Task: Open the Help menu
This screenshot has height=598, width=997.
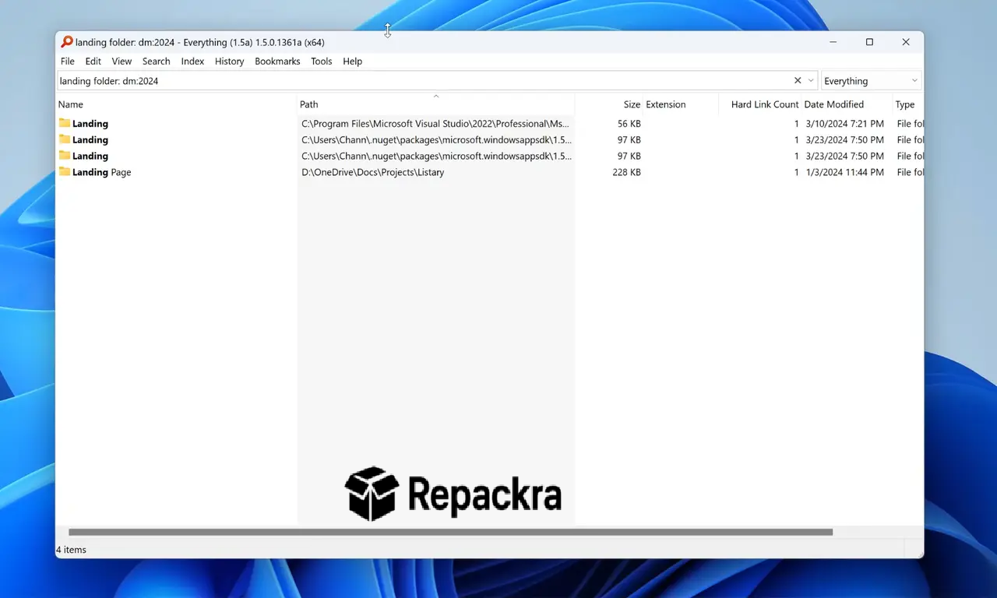Action: (x=352, y=62)
